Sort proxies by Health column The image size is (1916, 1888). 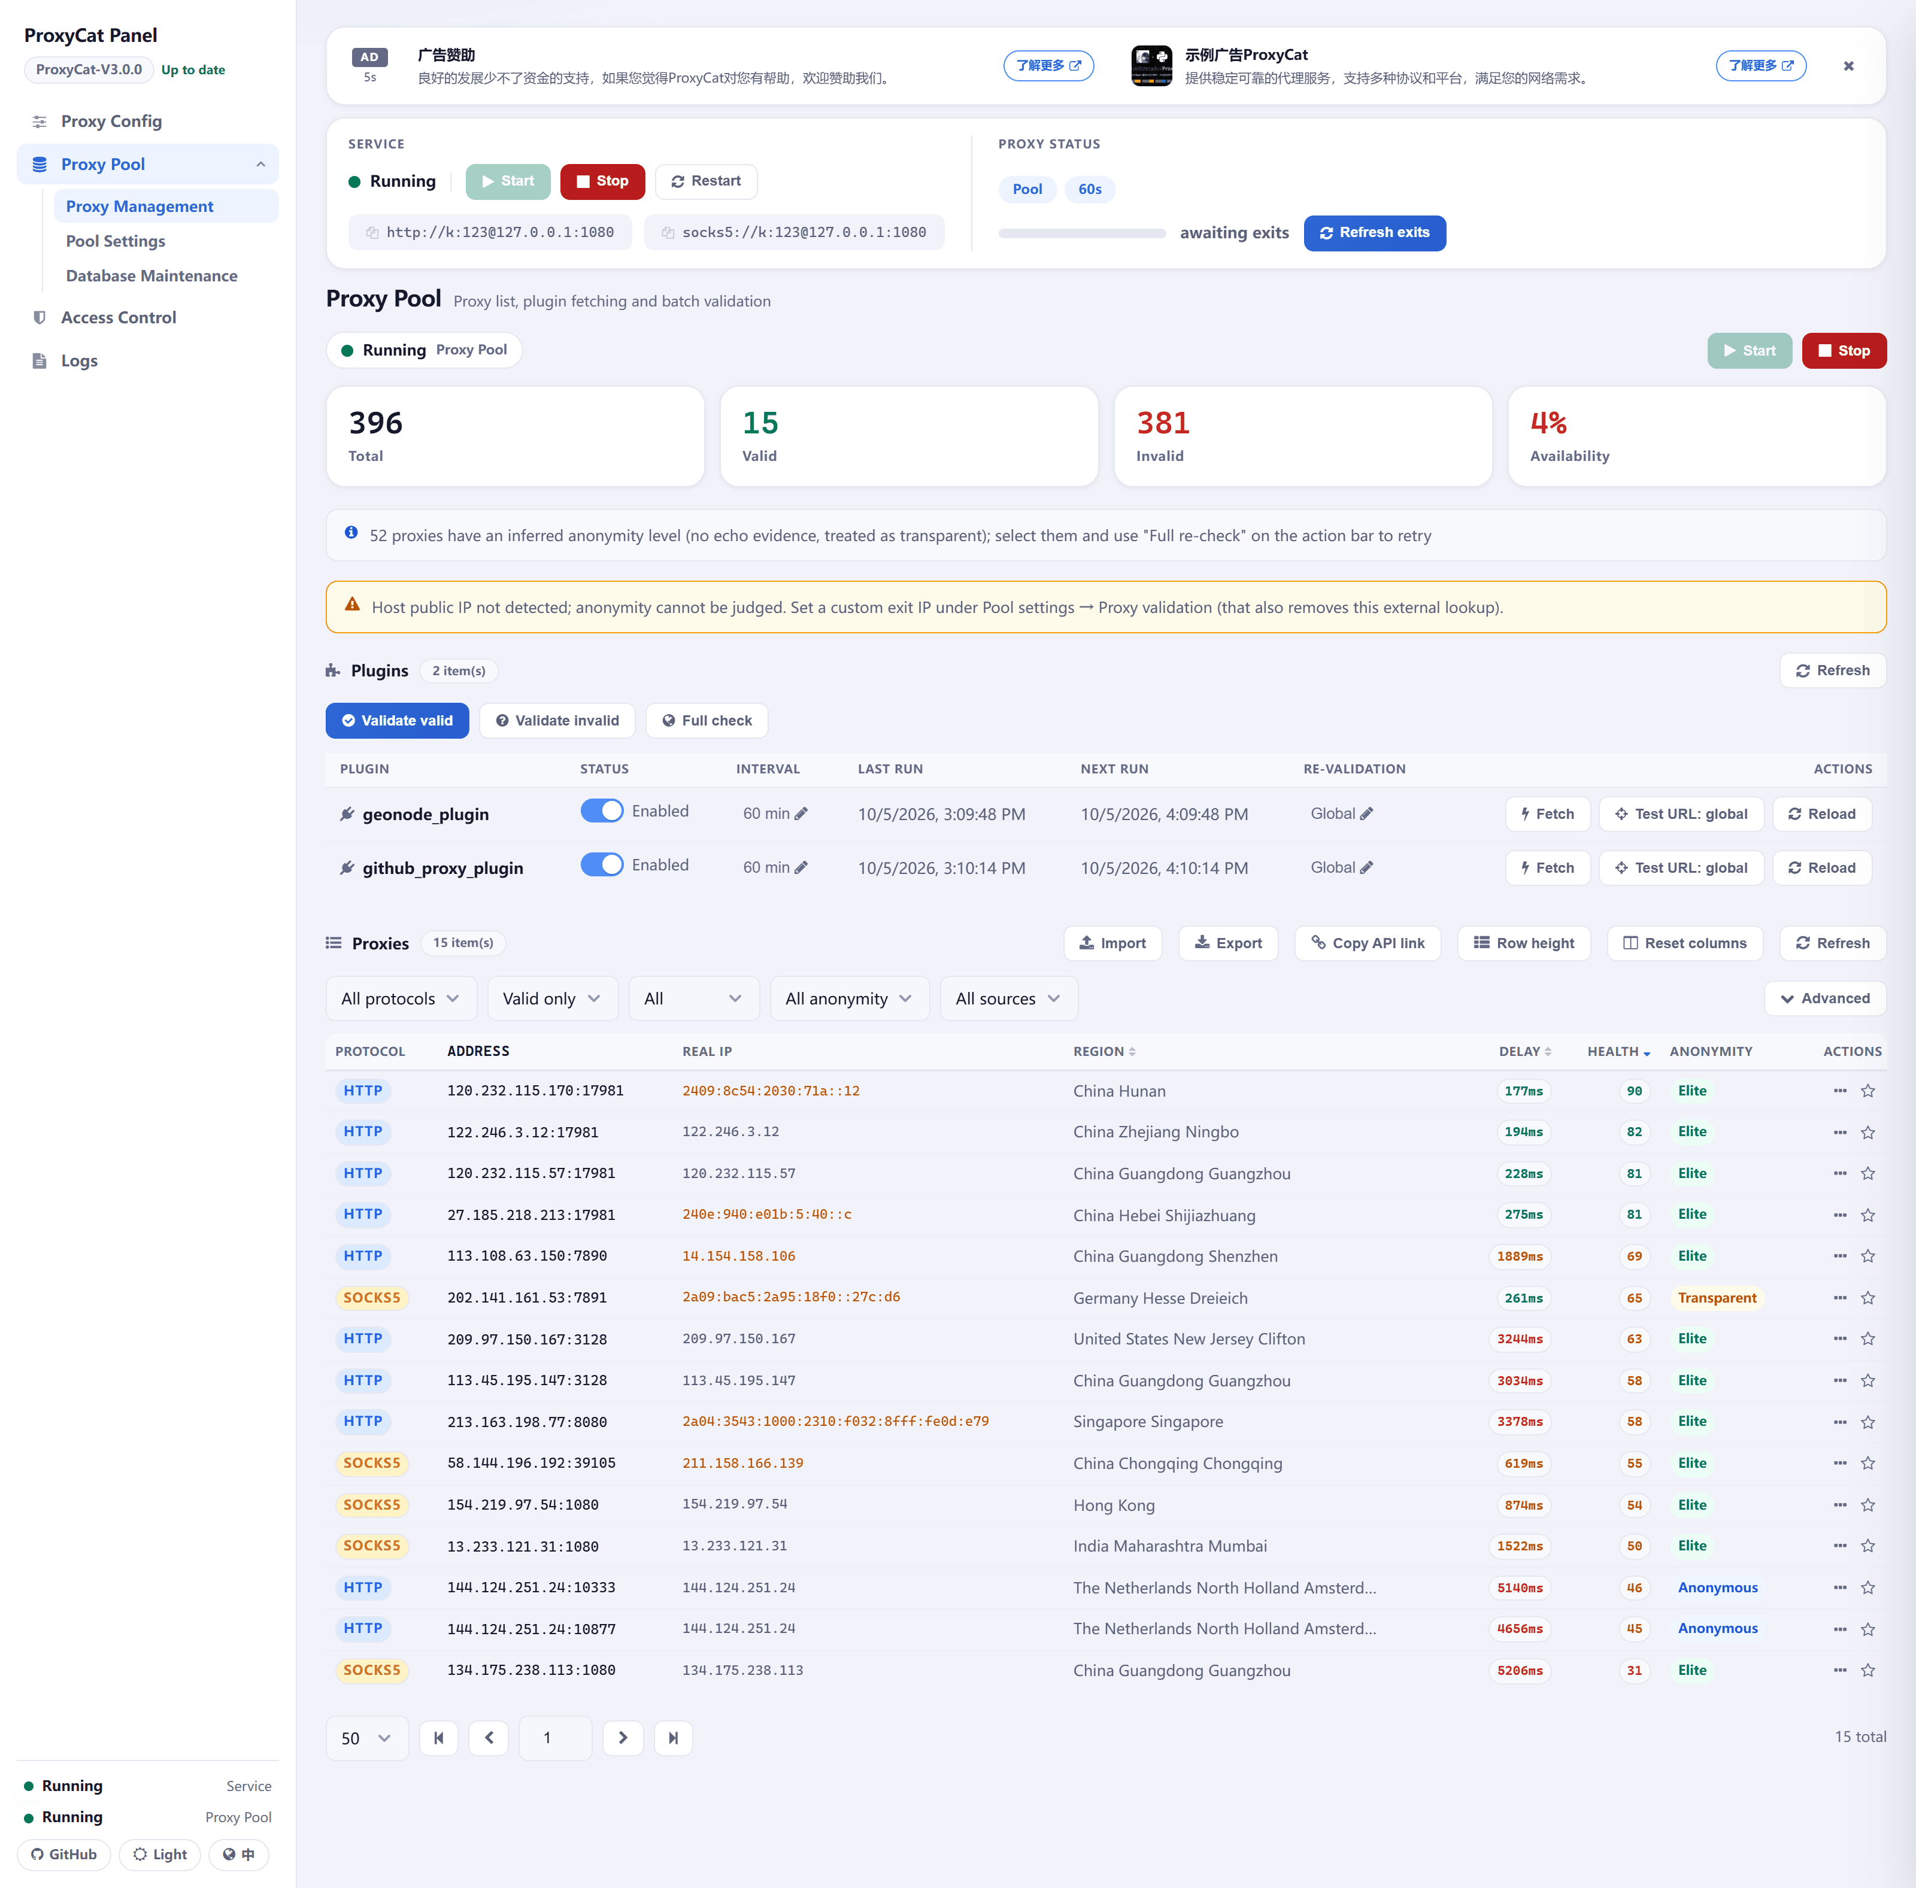1618,1051
